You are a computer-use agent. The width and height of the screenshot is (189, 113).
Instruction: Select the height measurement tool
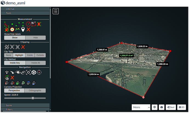click(x=23, y=24)
